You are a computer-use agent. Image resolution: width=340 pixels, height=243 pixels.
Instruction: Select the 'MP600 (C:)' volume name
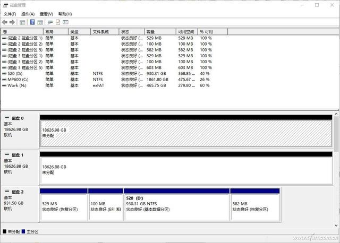18,80
